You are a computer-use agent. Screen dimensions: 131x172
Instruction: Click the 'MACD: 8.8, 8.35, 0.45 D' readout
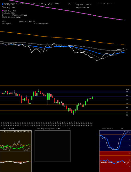[11, 17]
